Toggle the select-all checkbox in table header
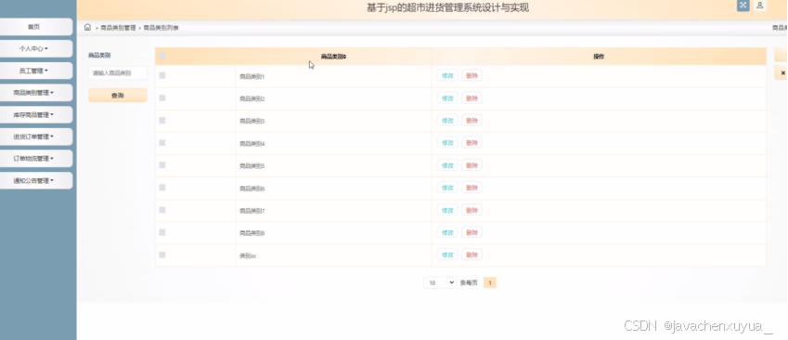The height and width of the screenshot is (340, 788). click(x=162, y=56)
